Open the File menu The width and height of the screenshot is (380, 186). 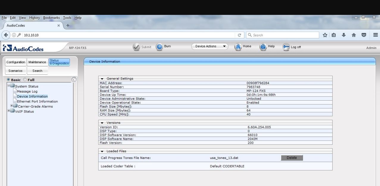click(x=4, y=18)
